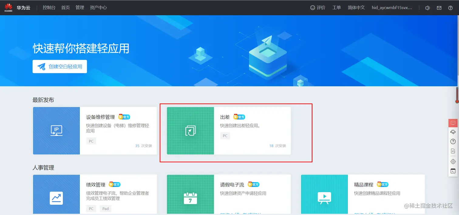Click the headset support icon in right sidebar

[453, 132]
